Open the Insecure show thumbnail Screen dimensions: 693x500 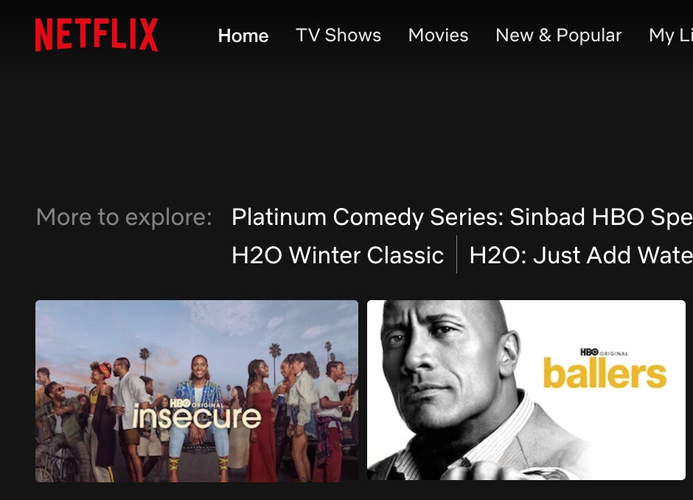[197, 392]
